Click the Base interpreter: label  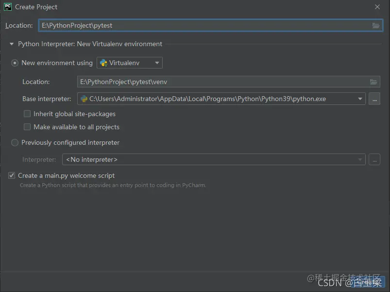47,99
